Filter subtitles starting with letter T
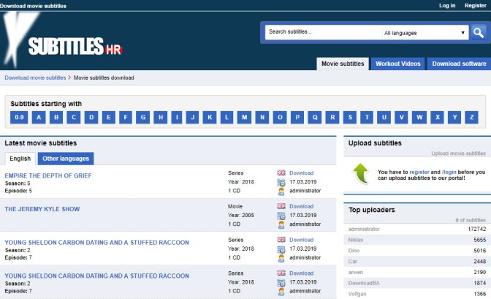The height and width of the screenshot is (299, 491). click(367, 117)
